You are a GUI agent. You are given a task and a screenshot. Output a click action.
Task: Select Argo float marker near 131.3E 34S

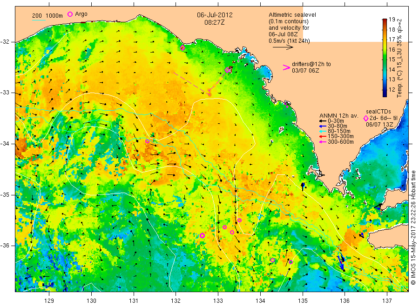pyautogui.click(x=147, y=141)
